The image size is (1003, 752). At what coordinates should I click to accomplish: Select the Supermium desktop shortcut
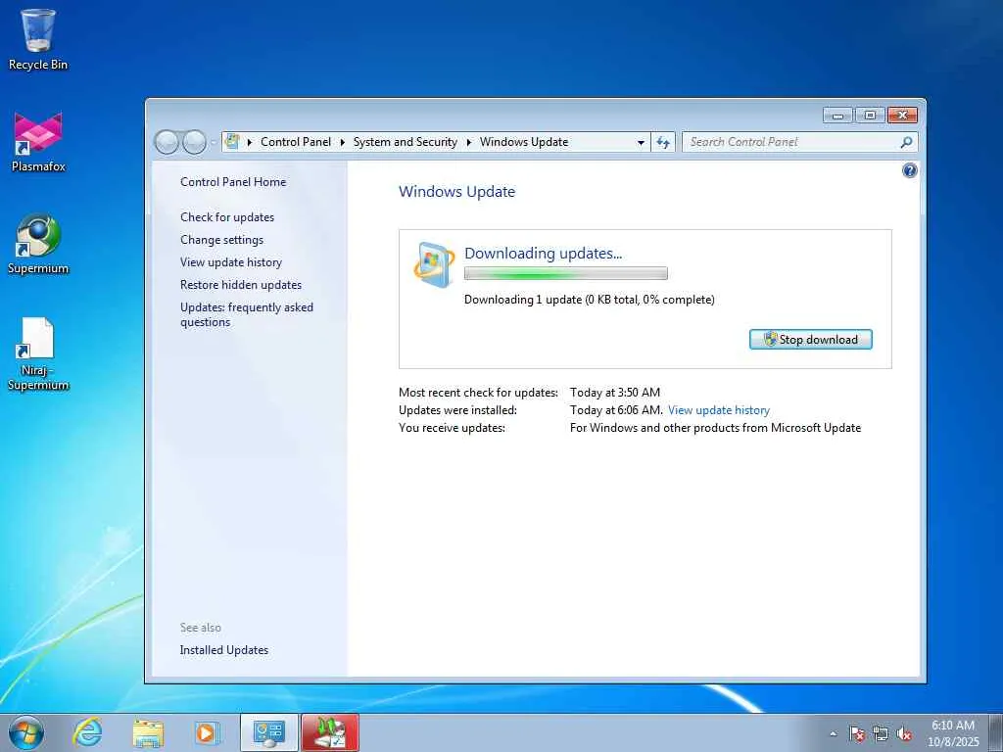pos(38,244)
